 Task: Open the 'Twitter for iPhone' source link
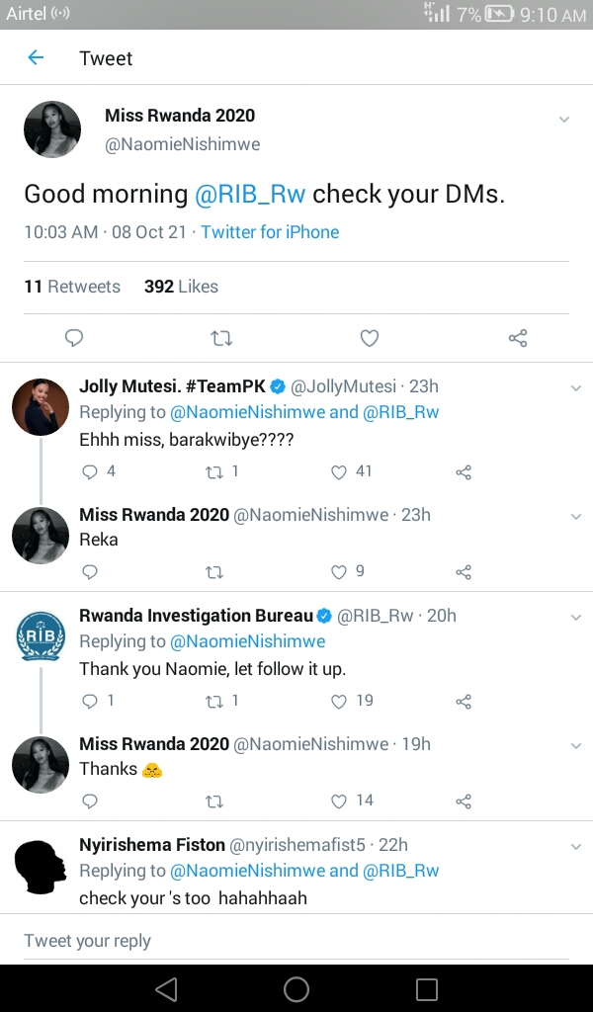[270, 232]
